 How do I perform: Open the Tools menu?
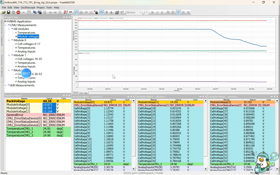pos(49,8)
